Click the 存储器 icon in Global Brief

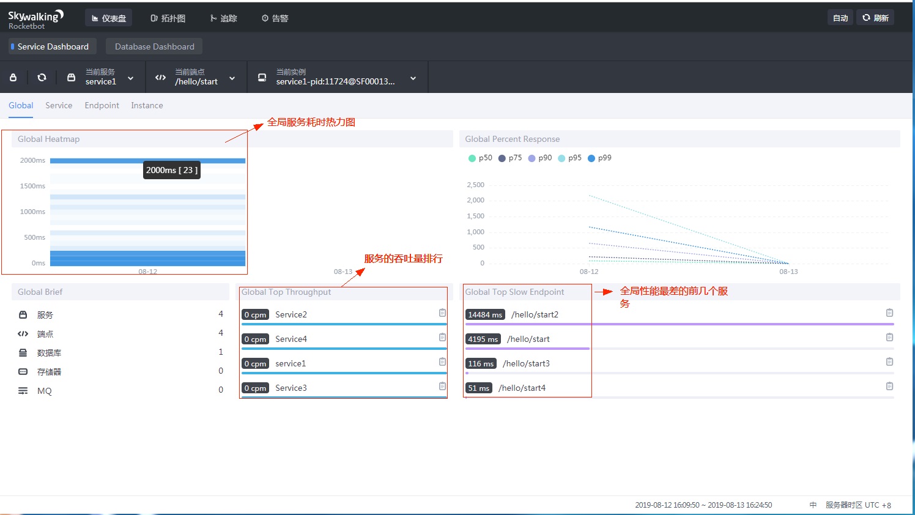point(23,371)
